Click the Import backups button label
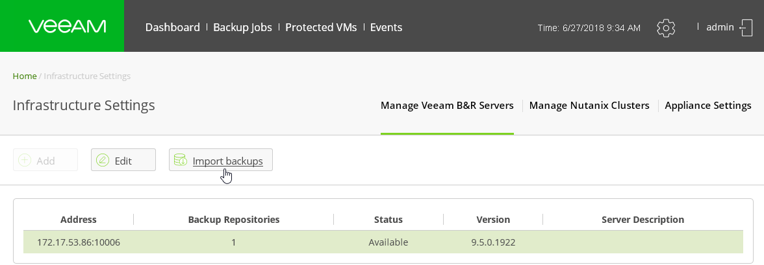The width and height of the screenshot is (764, 265). coord(227,161)
